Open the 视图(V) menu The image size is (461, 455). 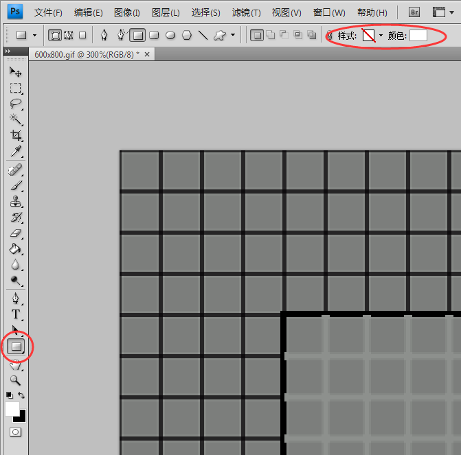coord(286,12)
